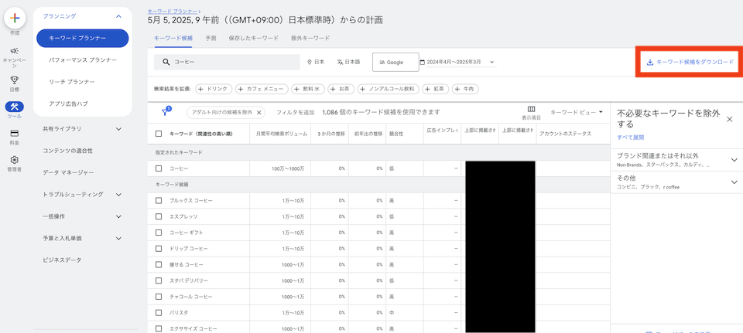743x333 pixels.
Task: Open the Campaigns megaphone icon
Action: [x=15, y=51]
